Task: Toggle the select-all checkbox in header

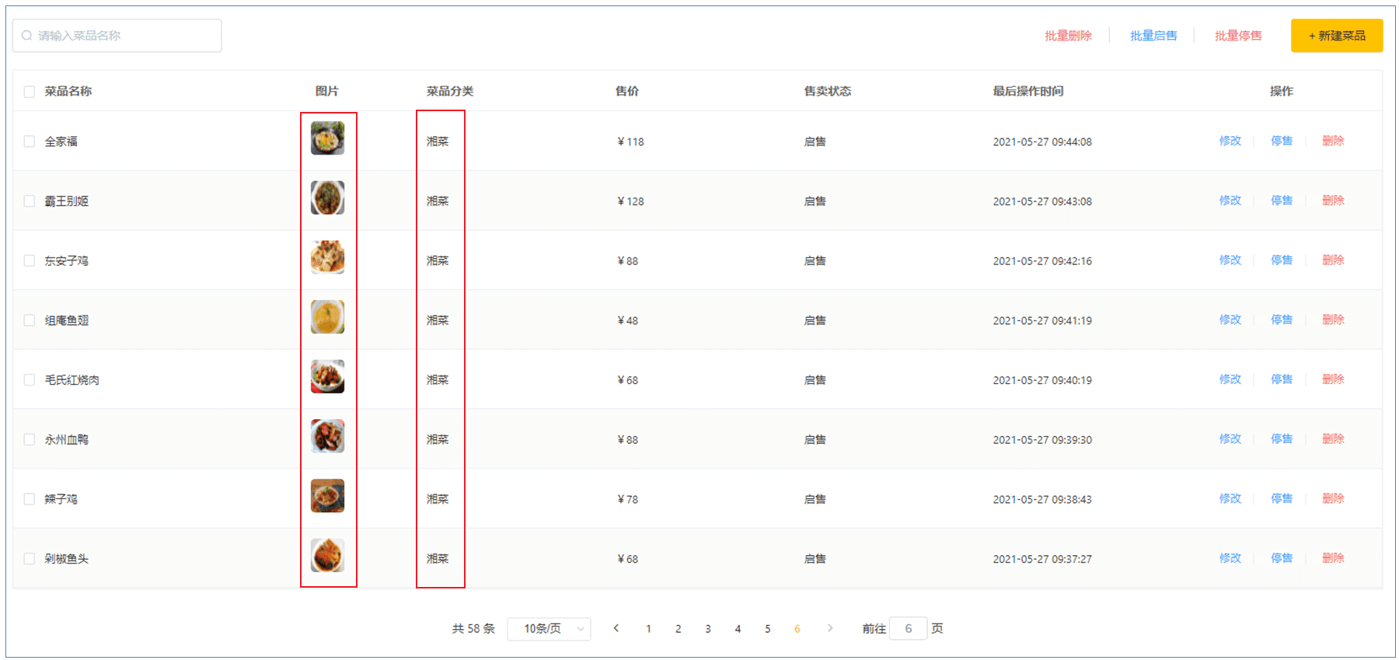Action: (x=30, y=92)
